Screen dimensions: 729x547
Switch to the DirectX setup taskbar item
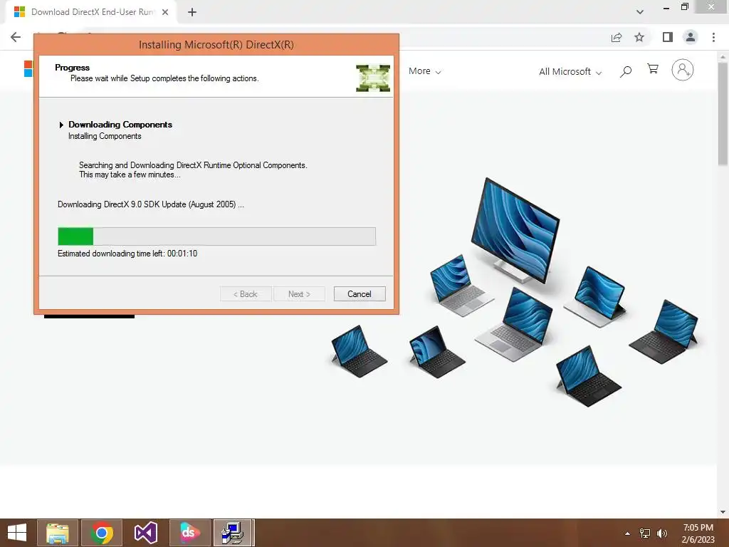(x=234, y=533)
